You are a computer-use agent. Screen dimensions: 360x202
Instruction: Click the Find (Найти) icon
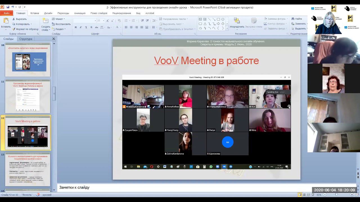point(293,19)
